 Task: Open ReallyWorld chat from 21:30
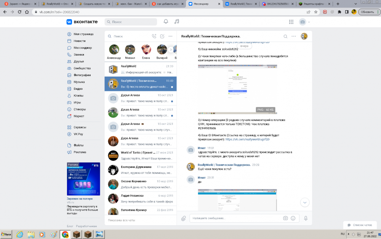tap(141, 69)
